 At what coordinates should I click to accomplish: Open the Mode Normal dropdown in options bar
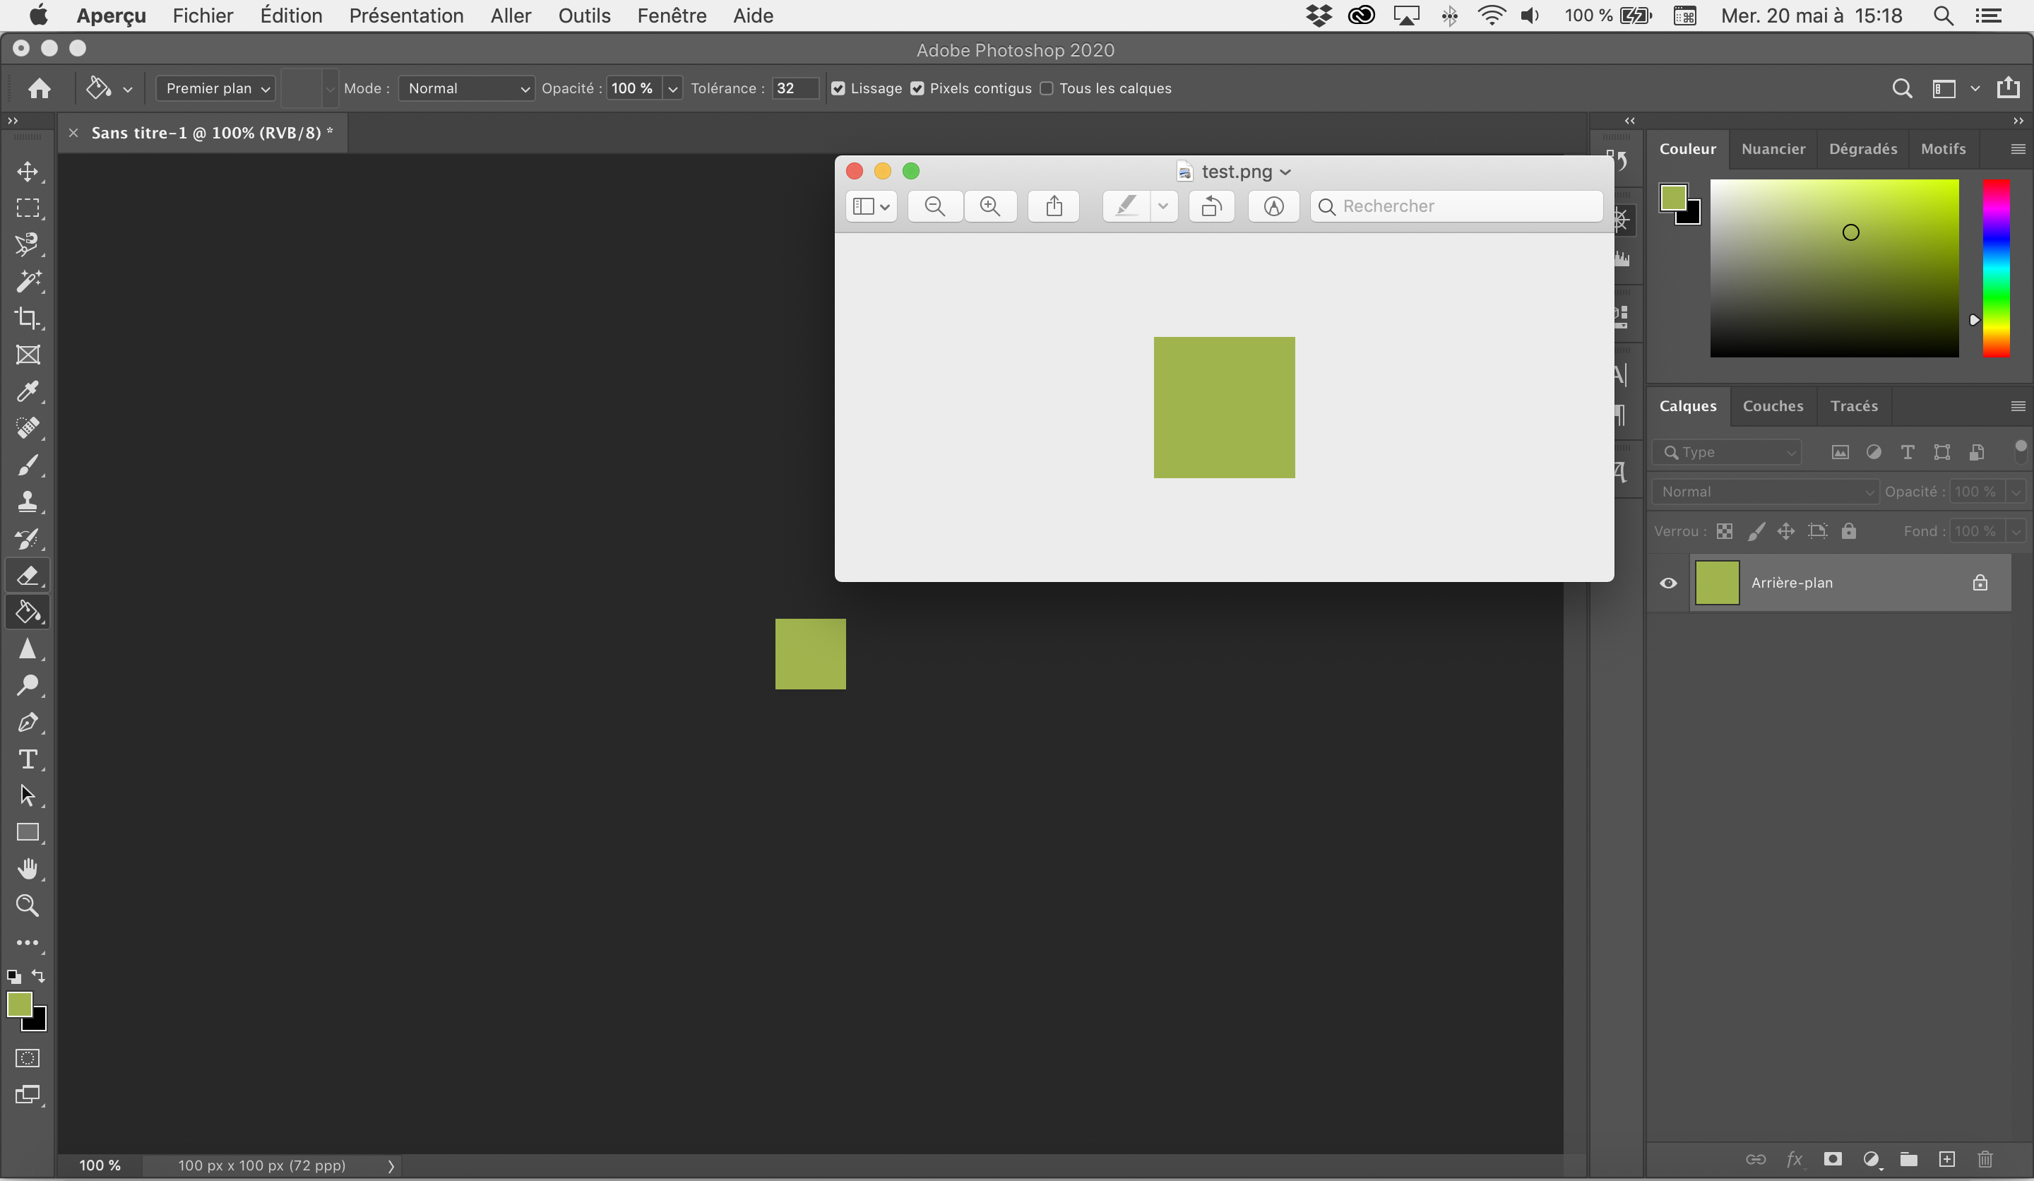[x=465, y=89]
